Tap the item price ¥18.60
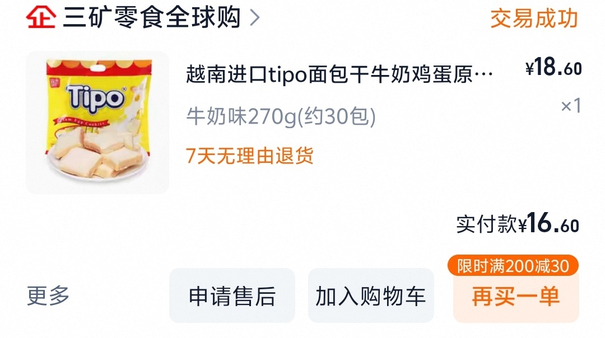 (x=553, y=68)
